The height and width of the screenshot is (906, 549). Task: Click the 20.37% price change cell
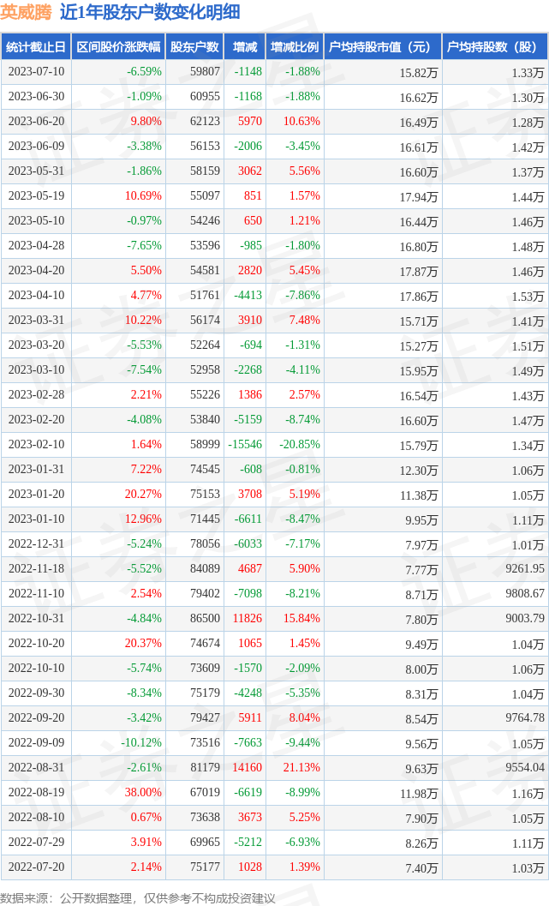[x=143, y=645]
